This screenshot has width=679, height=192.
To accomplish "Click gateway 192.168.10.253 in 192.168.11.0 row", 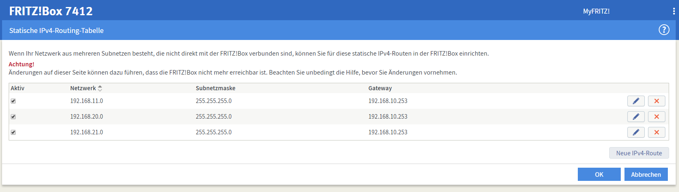I will coord(388,101).
